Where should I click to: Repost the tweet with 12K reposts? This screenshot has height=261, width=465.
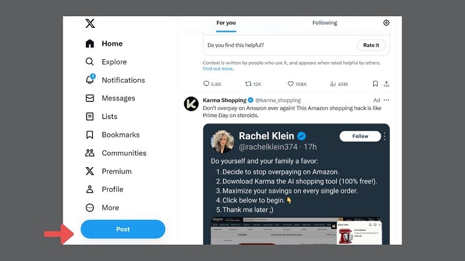pyautogui.click(x=249, y=84)
